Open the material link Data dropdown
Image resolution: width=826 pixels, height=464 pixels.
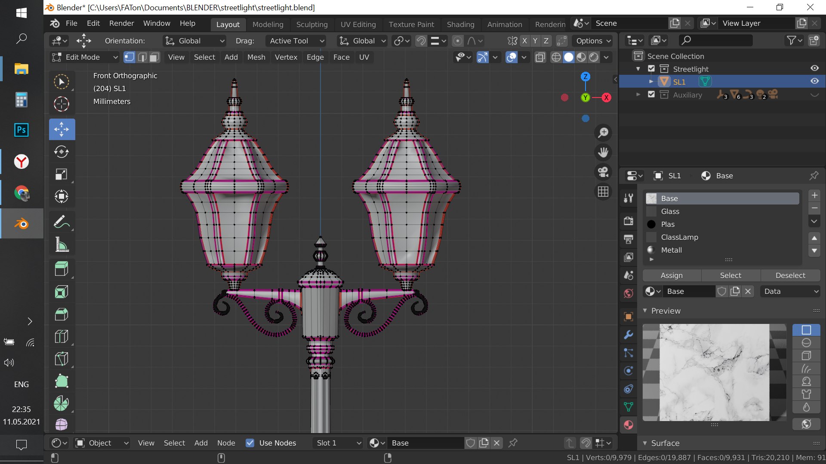pos(790,291)
